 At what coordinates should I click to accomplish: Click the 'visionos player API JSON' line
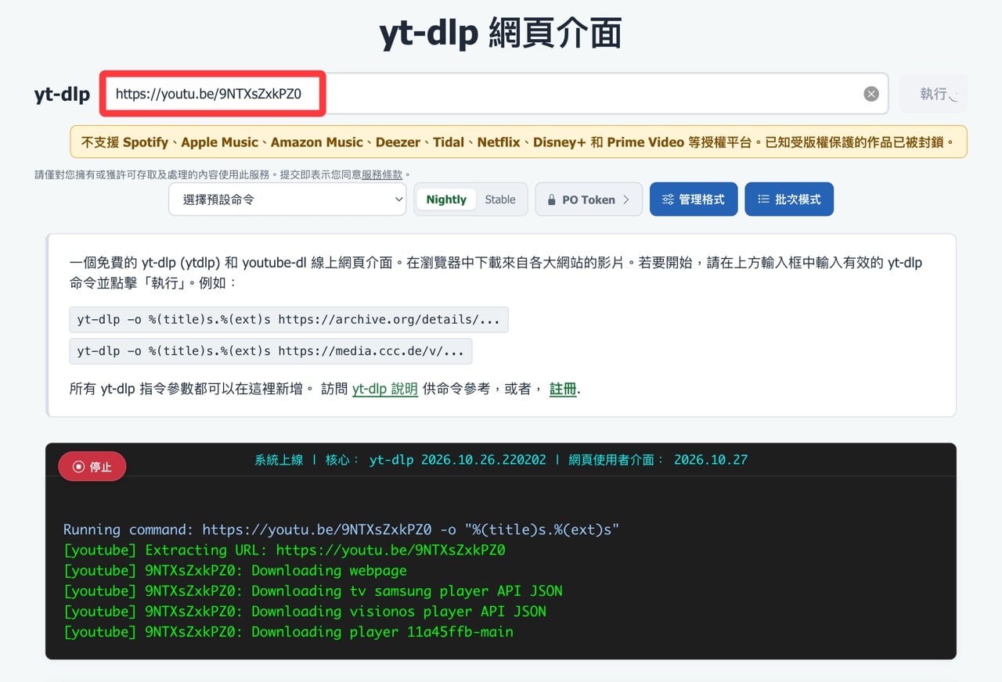click(x=305, y=611)
